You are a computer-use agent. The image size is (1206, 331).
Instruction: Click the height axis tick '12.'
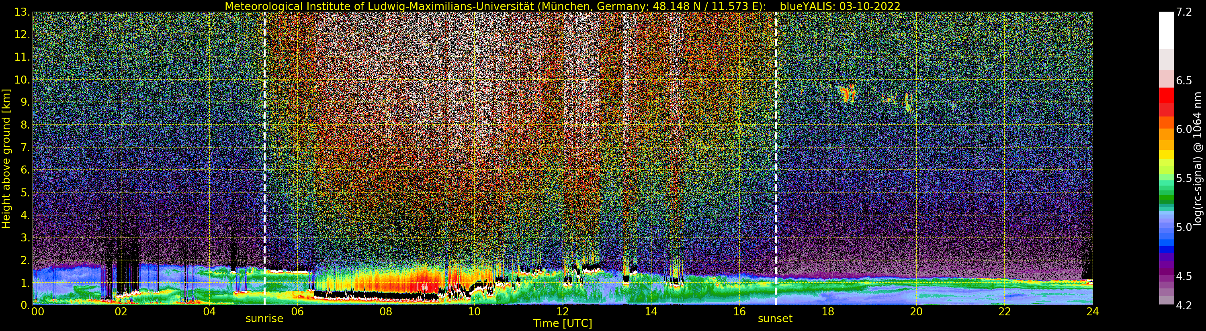[23, 35]
